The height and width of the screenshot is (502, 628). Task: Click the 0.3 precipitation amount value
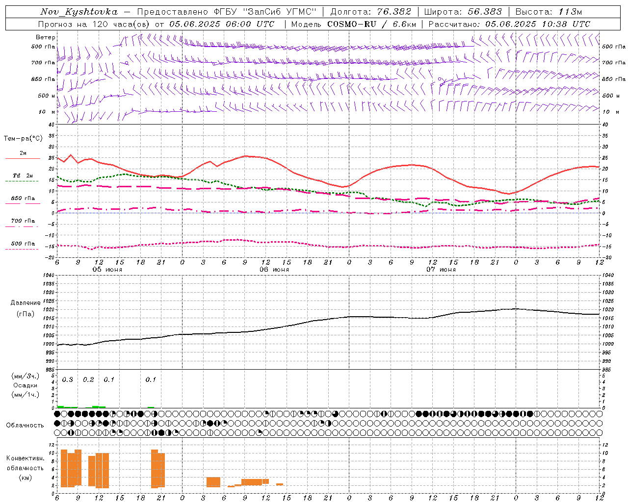67,380
